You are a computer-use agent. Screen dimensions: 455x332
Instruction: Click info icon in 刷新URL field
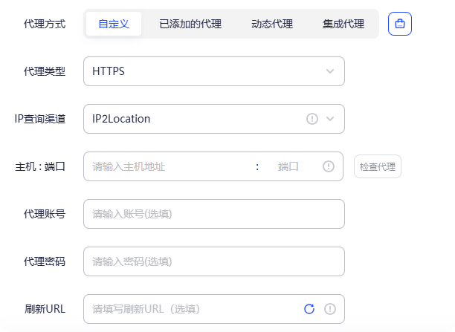tap(329, 309)
